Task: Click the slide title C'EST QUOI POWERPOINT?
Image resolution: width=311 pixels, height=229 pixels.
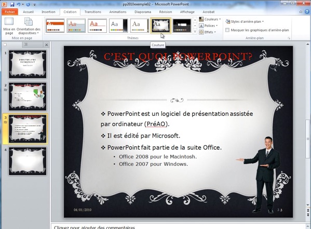Action: point(178,57)
